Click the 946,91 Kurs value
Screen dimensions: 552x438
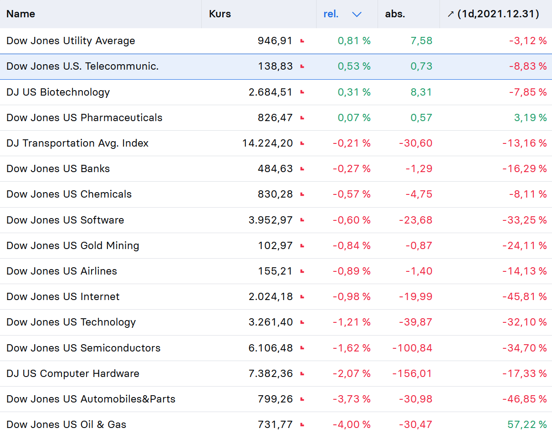[275, 41]
